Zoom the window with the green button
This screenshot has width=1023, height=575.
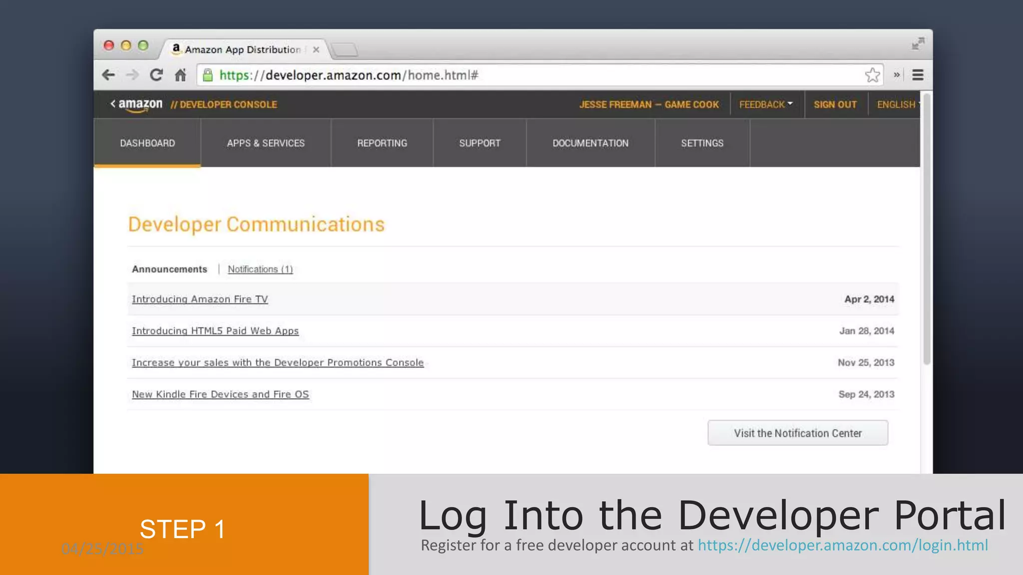click(143, 45)
